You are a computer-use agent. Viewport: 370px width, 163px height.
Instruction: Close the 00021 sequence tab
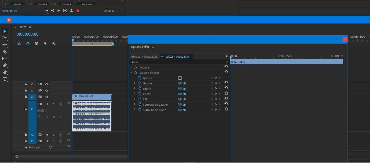point(15,27)
